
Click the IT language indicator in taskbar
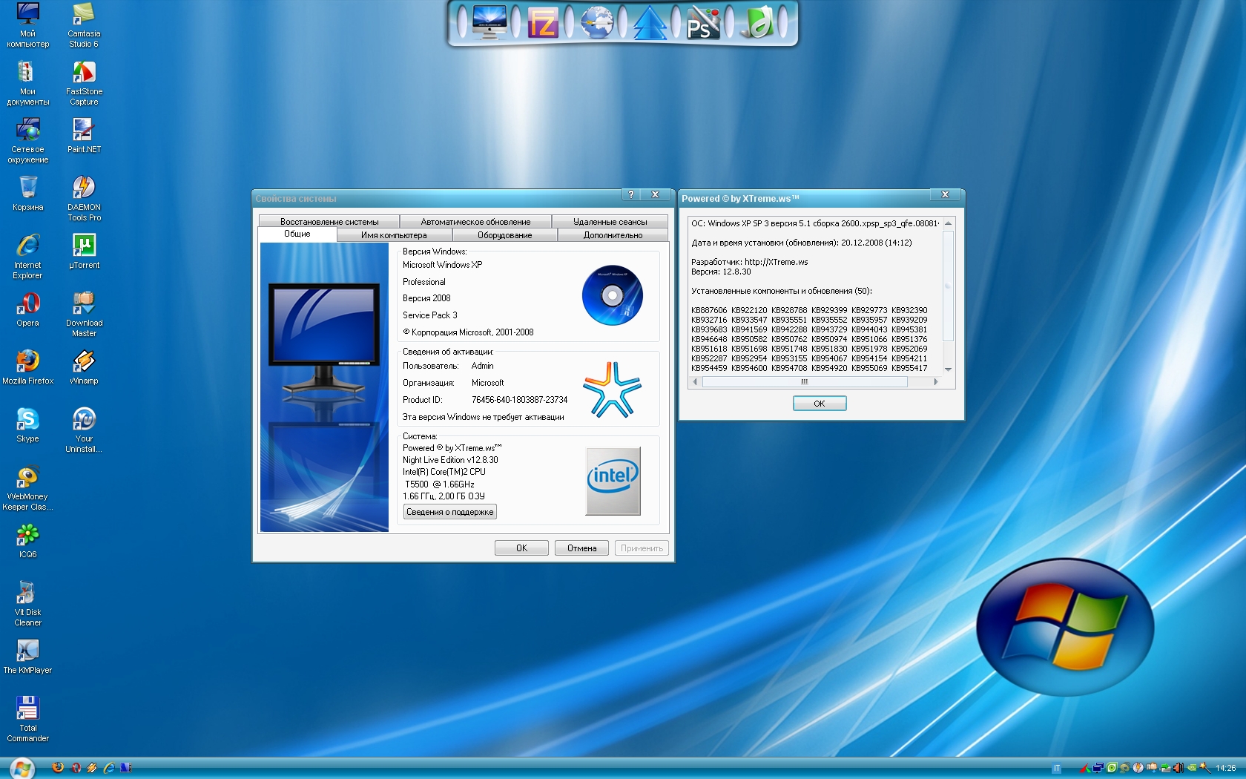pos(1057,768)
